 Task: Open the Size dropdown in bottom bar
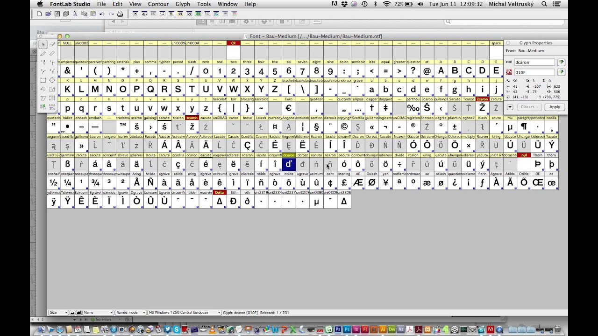click(59, 312)
